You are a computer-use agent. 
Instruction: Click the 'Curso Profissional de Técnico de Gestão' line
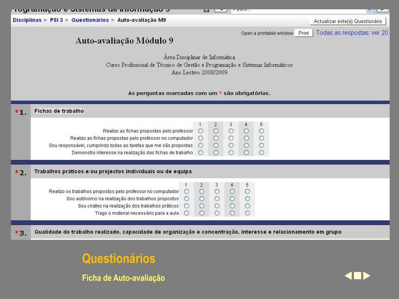click(x=199, y=65)
